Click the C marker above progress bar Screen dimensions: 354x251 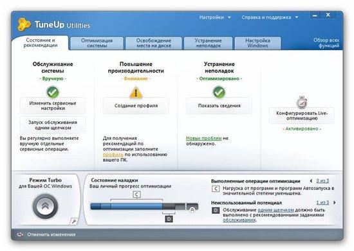(137, 195)
